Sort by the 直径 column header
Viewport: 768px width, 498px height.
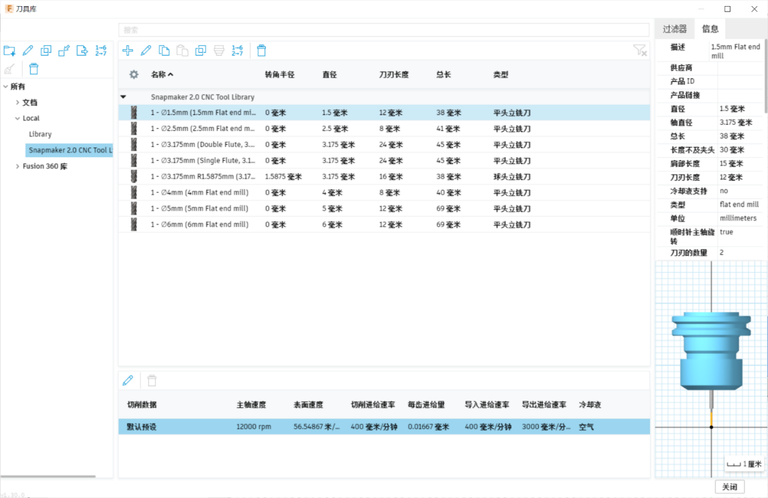coord(330,75)
